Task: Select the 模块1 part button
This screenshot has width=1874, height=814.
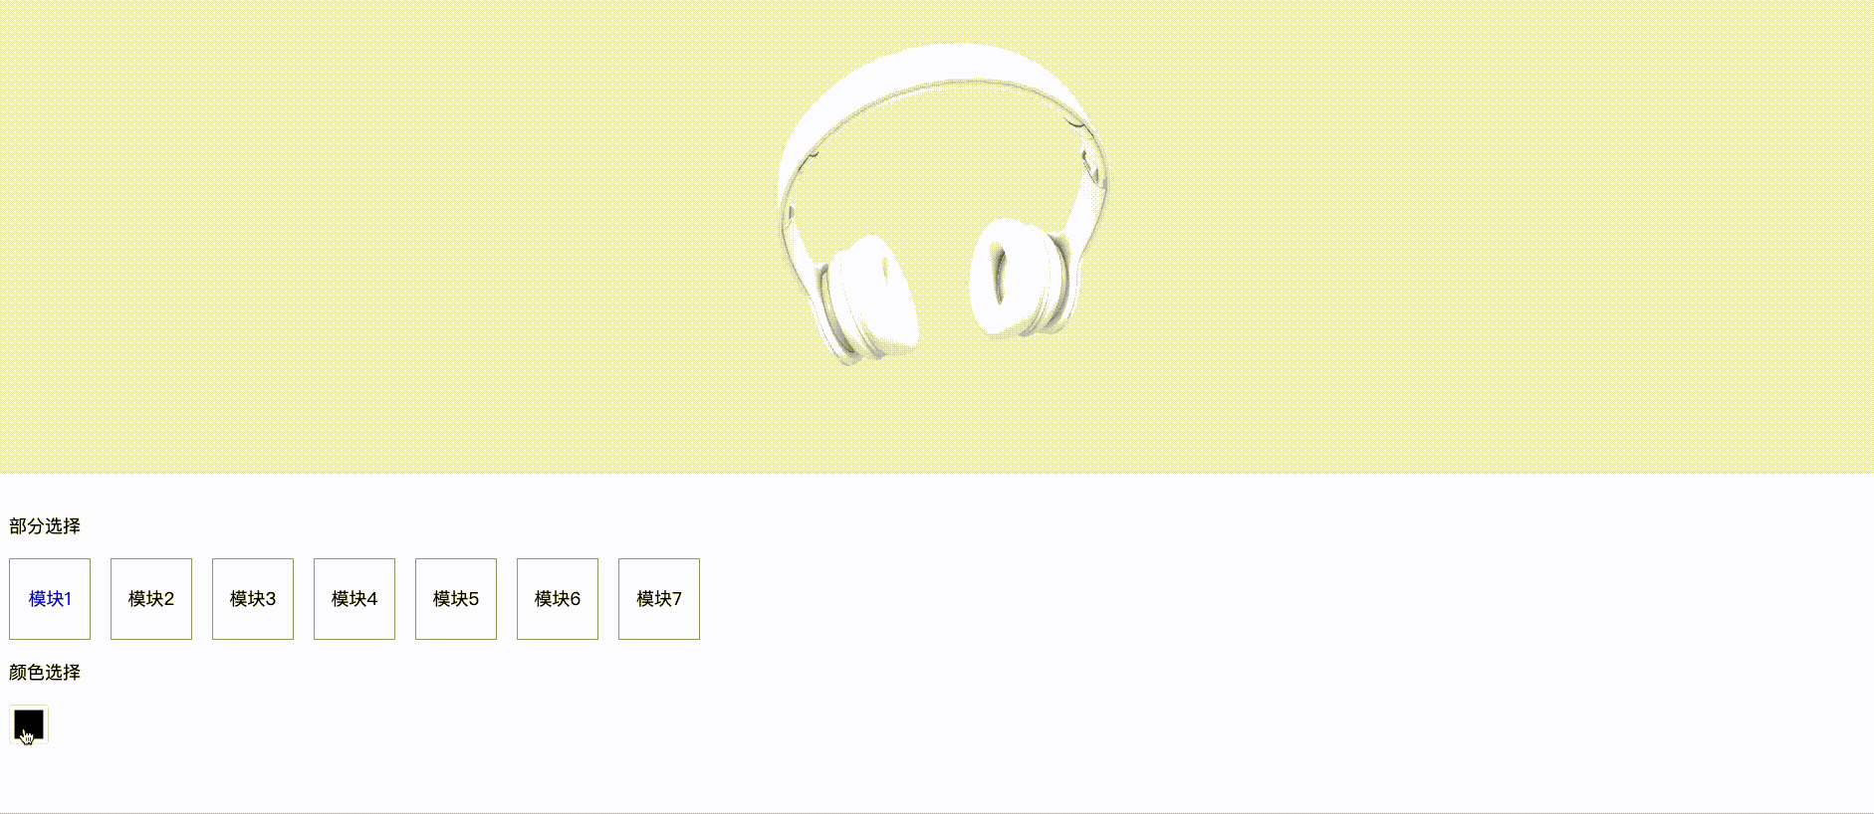Action: click(x=50, y=599)
